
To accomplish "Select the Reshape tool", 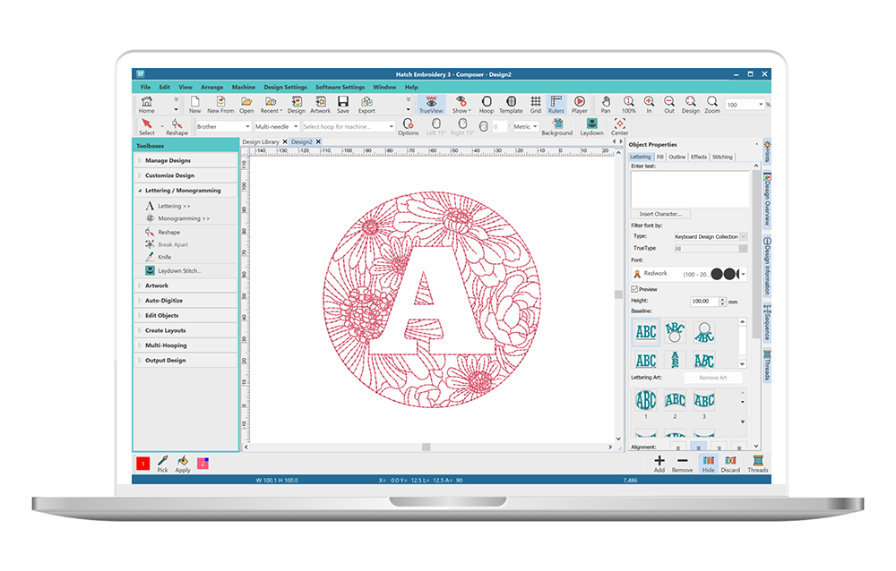I will coord(170,232).
